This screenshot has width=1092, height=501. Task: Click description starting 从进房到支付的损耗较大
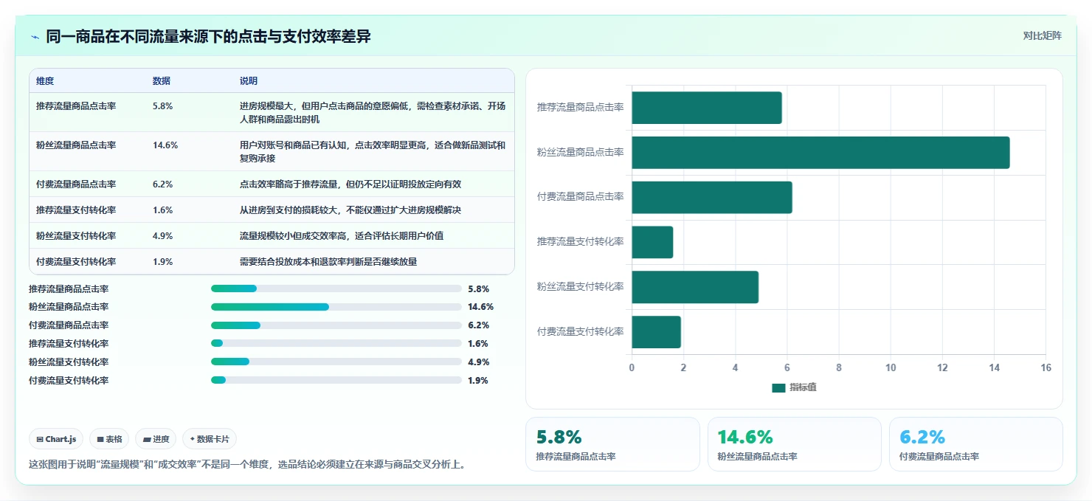[x=350, y=210]
